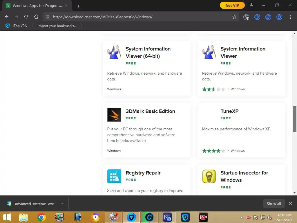The width and height of the screenshot is (297, 223).
Task: Open the System Information Viewer (32-bit) title
Action: point(243,52)
